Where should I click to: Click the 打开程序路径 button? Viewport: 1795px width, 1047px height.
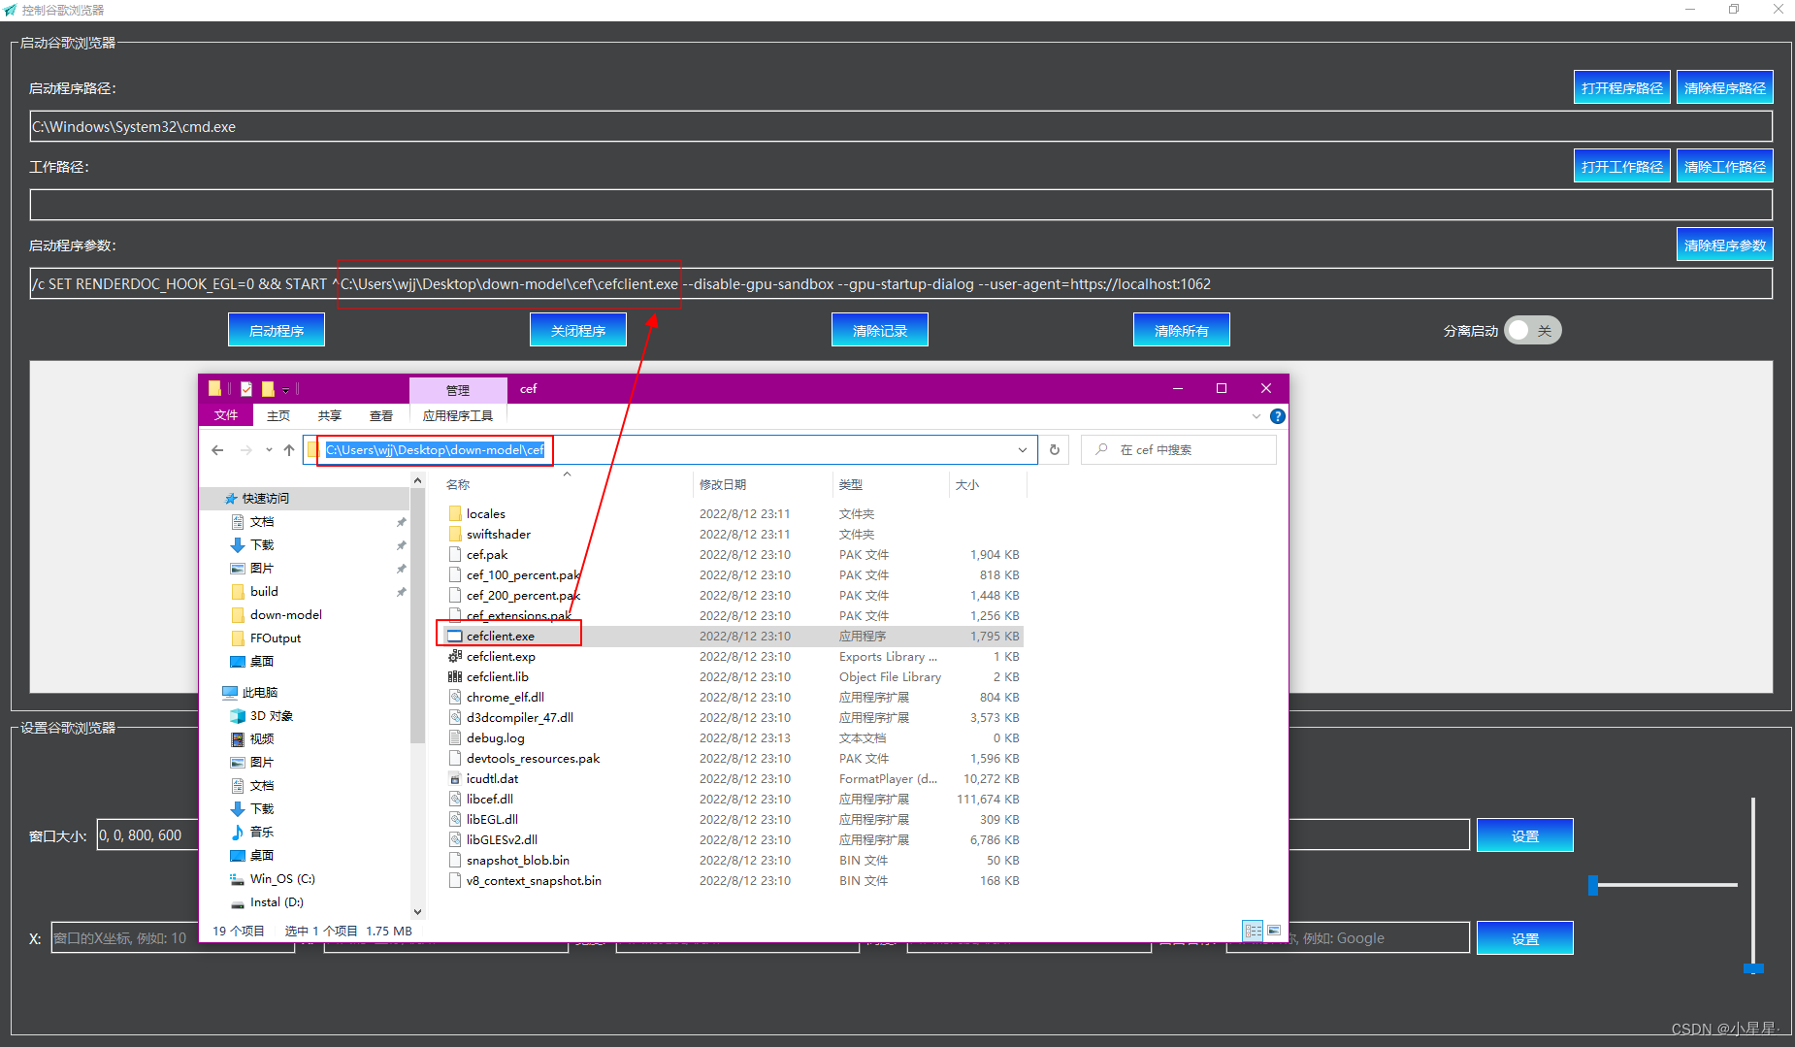pyautogui.click(x=1621, y=87)
